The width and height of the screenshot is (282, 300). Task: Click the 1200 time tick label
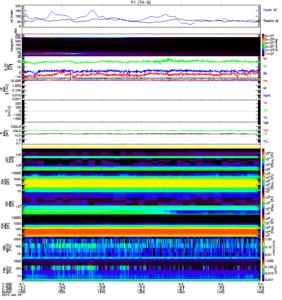point(22,292)
